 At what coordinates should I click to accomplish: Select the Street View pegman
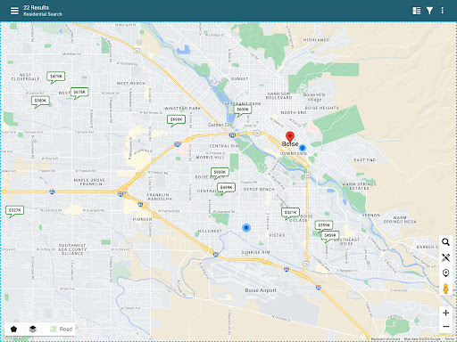[x=445, y=289]
